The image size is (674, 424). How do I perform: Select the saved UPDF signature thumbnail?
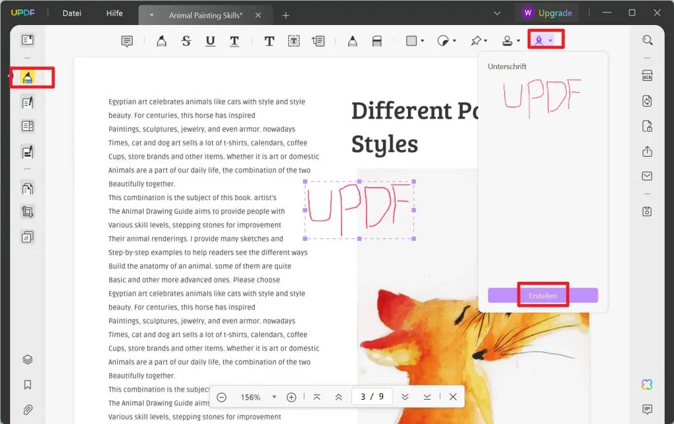click(x=542, y=97)
